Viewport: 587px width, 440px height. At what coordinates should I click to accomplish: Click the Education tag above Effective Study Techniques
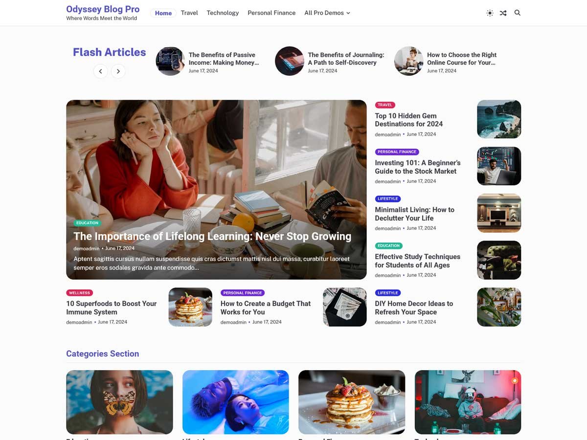click(x=389, y=246)
